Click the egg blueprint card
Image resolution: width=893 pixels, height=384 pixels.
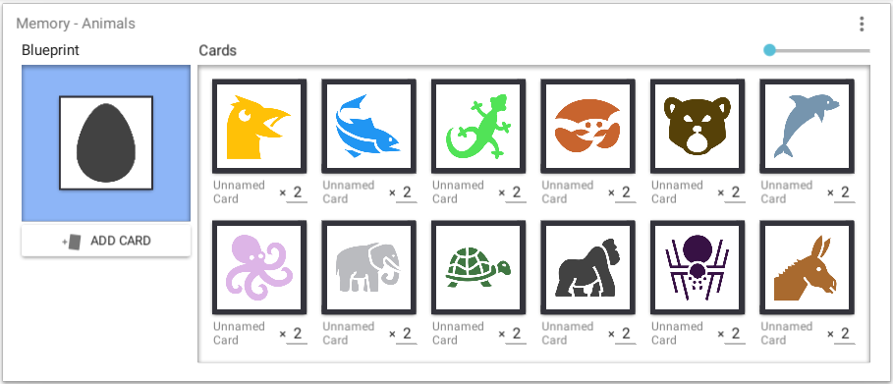coord(106,143)
